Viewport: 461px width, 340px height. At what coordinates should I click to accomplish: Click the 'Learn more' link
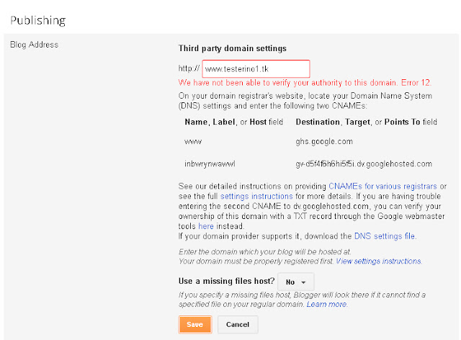(x=326, y=304)
